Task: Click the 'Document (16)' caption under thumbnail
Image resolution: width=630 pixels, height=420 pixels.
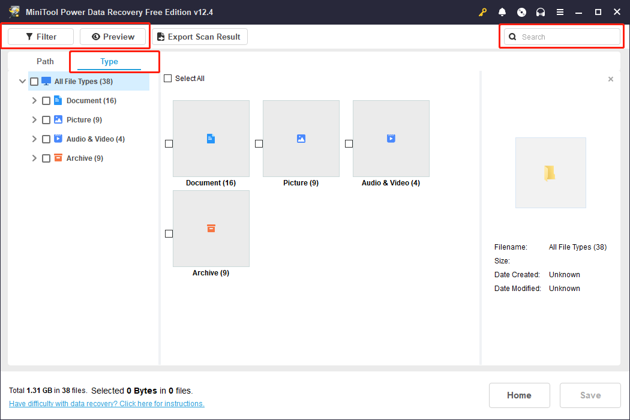Action: (x=211, y=183)
